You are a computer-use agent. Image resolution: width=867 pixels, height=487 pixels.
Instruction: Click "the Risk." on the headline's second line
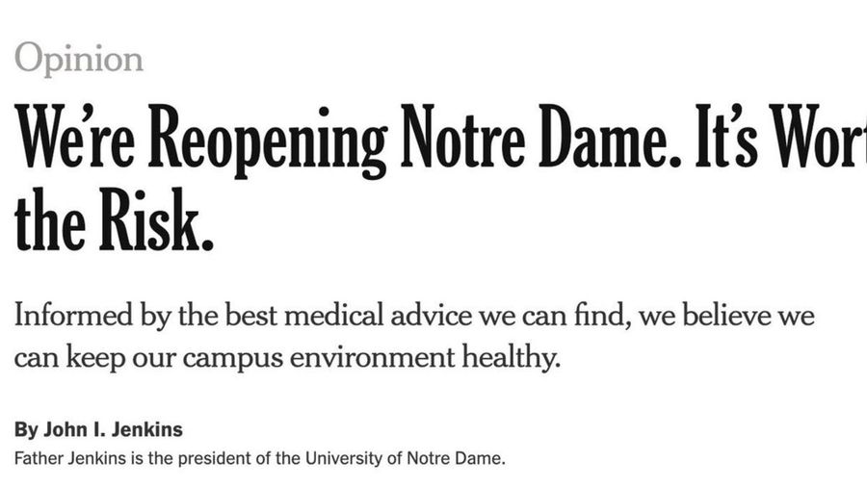point(114,220)
